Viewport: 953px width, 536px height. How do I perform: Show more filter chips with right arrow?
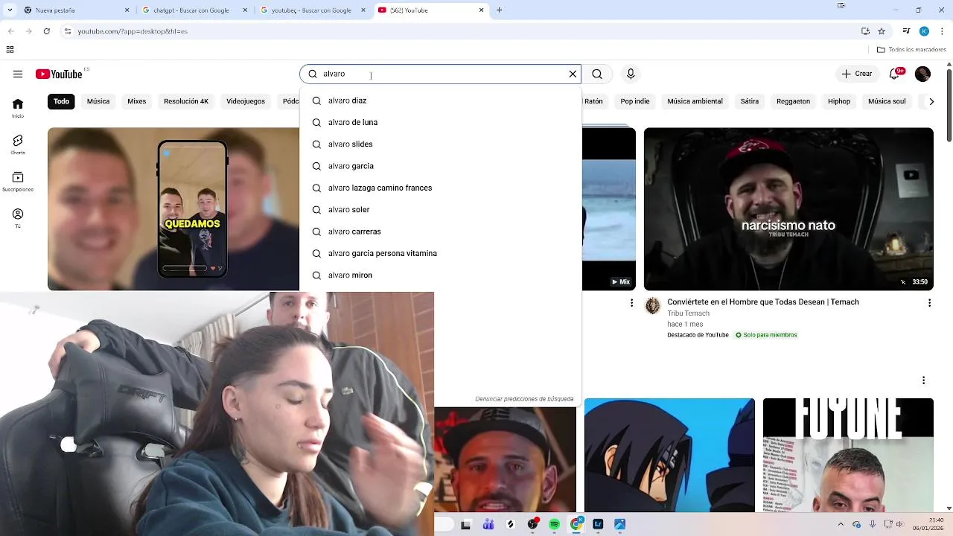[931, 101]
